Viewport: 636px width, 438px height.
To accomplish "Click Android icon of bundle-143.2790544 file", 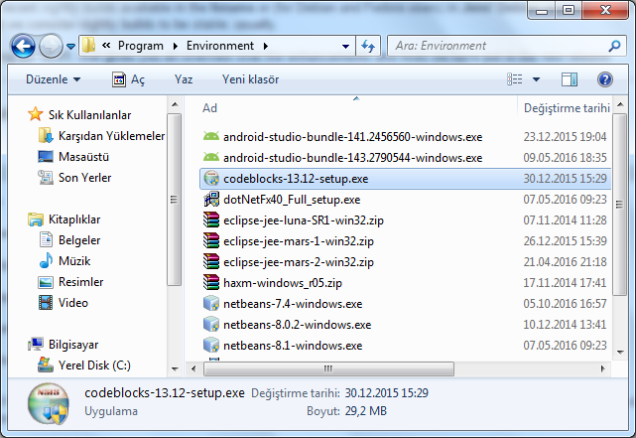I will click(x=211, y=158).
